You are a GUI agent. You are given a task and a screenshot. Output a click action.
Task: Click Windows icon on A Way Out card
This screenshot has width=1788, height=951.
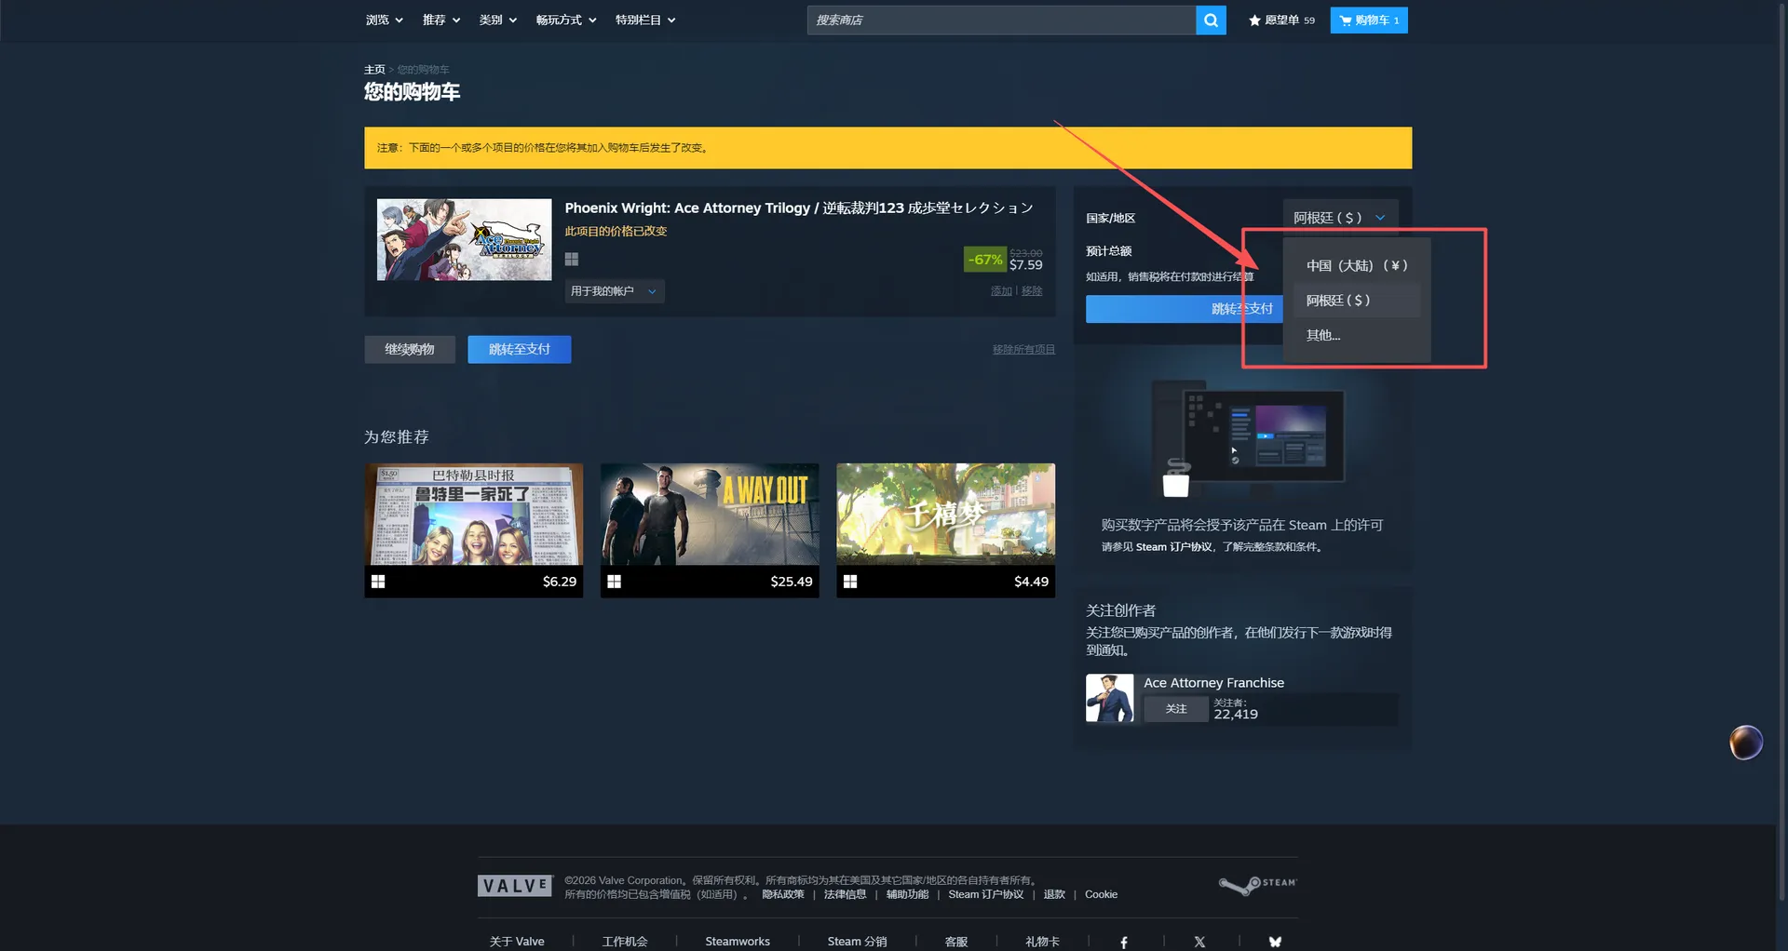(x=614, y=582)
